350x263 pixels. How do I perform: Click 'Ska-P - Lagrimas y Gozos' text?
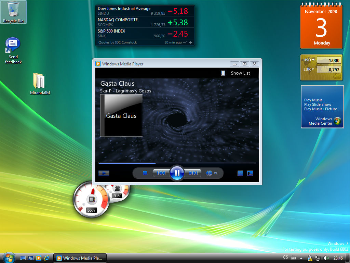[125, 91]
